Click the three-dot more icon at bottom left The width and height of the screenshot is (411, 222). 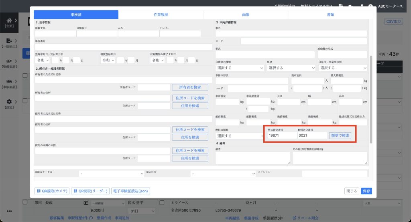tap(9, 211)
